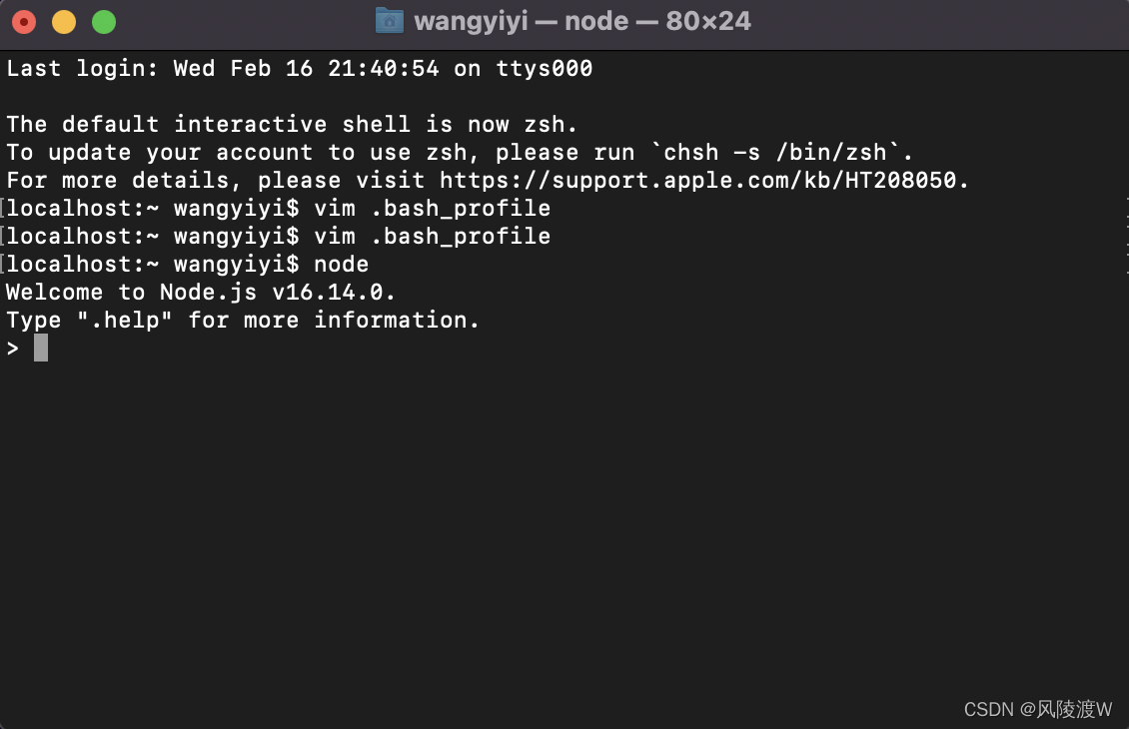Viewport: 1129px width, 729px height.
Task: Click the chsh -s /bin/zsh command text
Action: [774, 153]
